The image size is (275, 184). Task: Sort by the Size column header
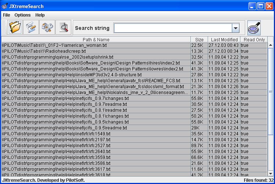point(199,39)
